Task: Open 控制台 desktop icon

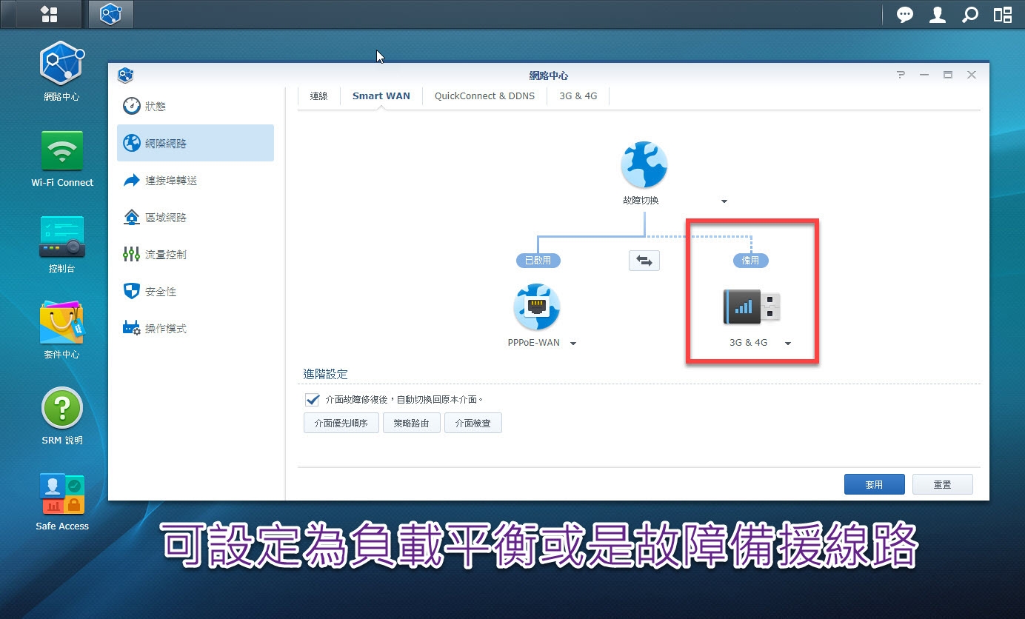Action: pos(62,244)
